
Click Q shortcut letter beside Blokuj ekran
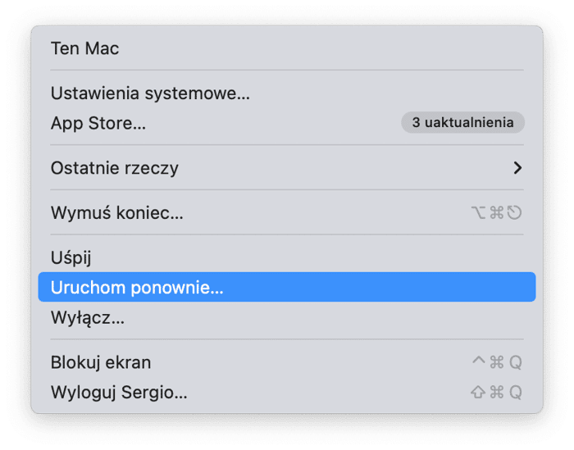click(516, 362)
